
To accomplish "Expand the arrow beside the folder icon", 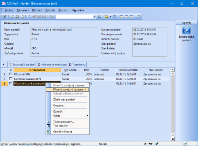I will click(110, 17).
